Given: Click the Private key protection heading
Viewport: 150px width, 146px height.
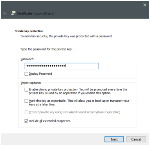Looking at the screenshot, I should (29, 31).
